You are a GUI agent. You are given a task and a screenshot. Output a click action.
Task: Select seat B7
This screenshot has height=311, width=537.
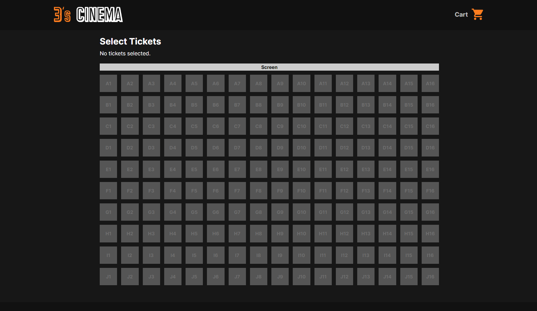coord(237,105)
